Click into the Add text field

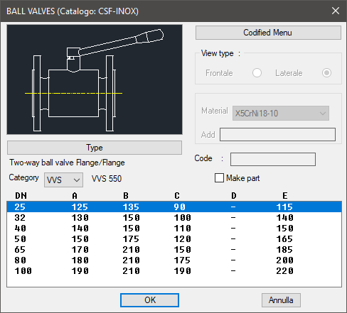pyautogui.click(x=277, y=135)
